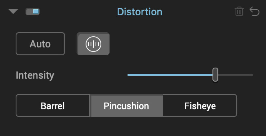Choose the Barrel distortion type
266x136 pixels.
pos(53,106)
